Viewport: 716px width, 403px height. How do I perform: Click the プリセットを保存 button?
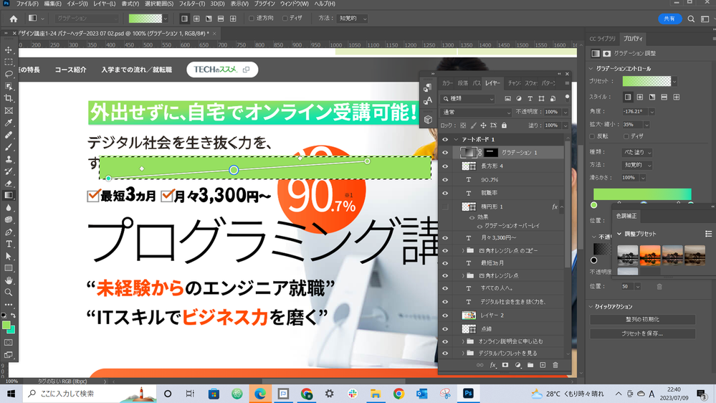pyautogui.click(x=642, y=333)
